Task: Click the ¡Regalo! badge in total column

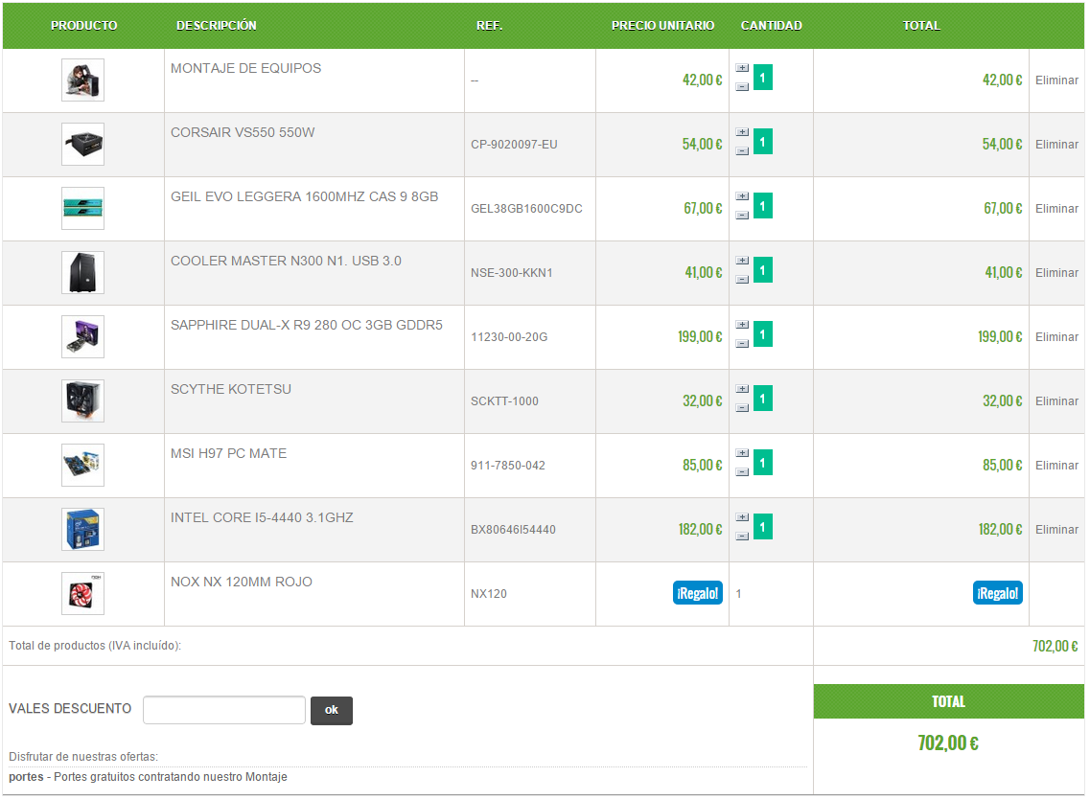Action: (x=998, y=593)
